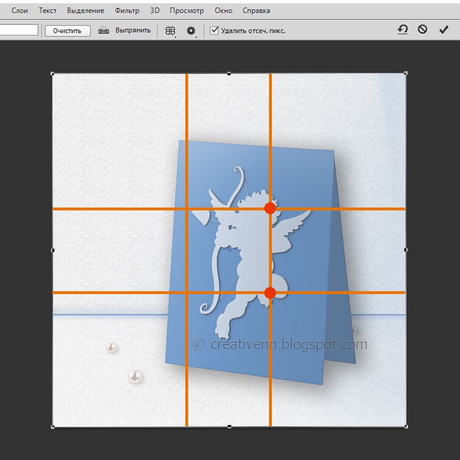Viewport: 460px width, 460px height.
Task: Click the left-middle crop edge handle
Action: tap(53, 250)
